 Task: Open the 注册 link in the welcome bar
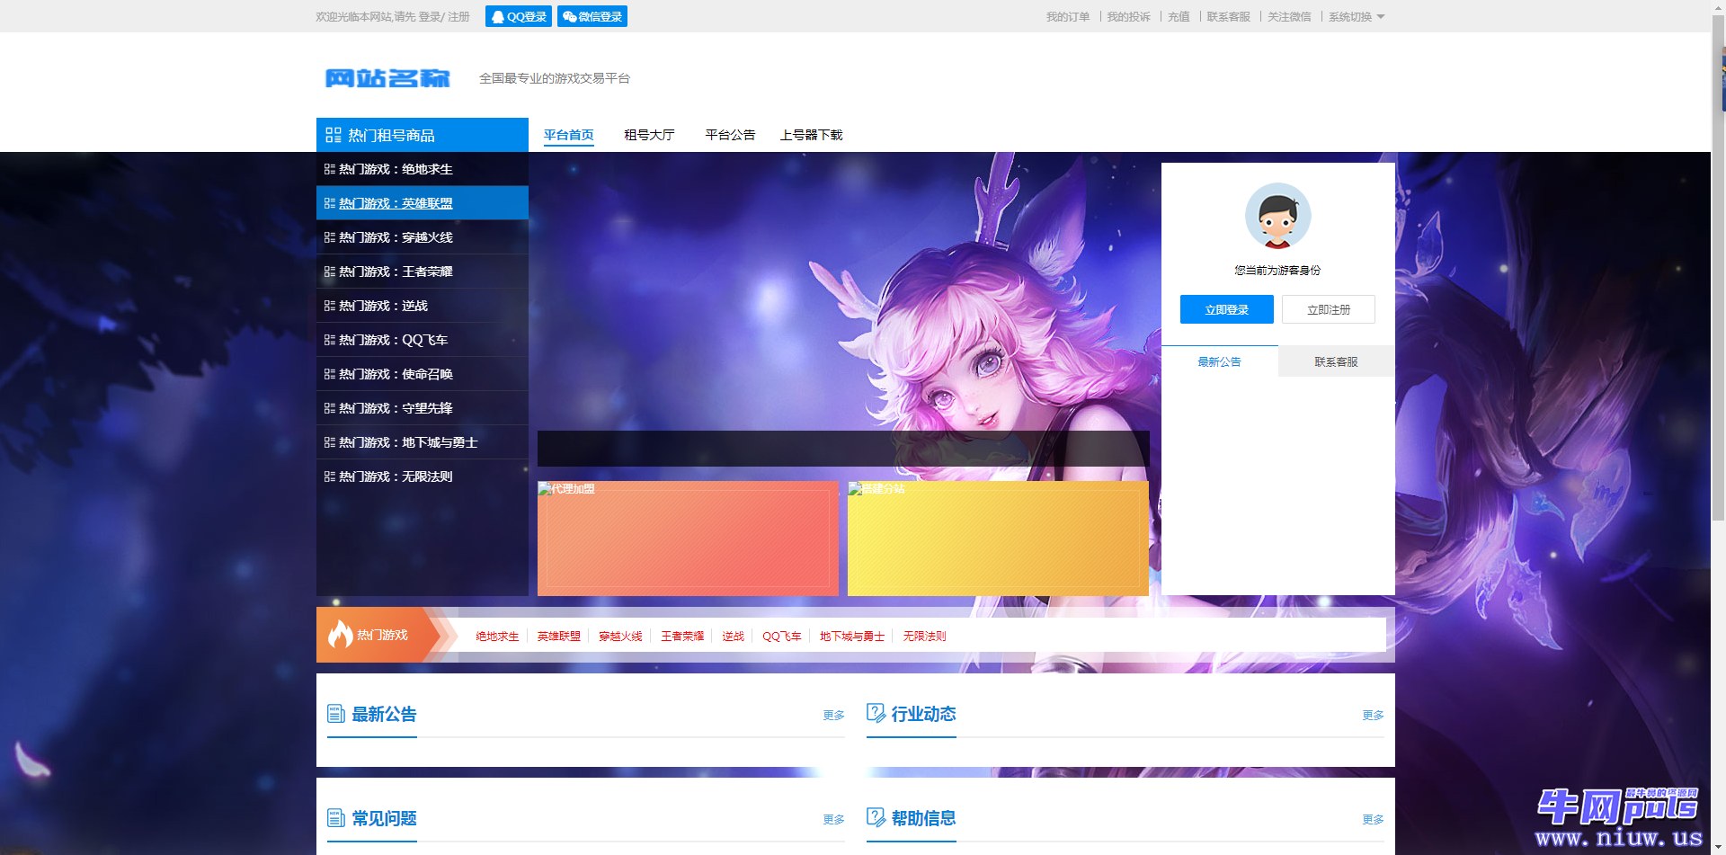coord(458,16)
